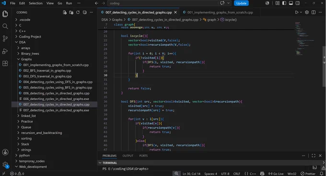Open the run button dropdown arrow
Screen dimensions: 326x176
click(x=301, y=12)
